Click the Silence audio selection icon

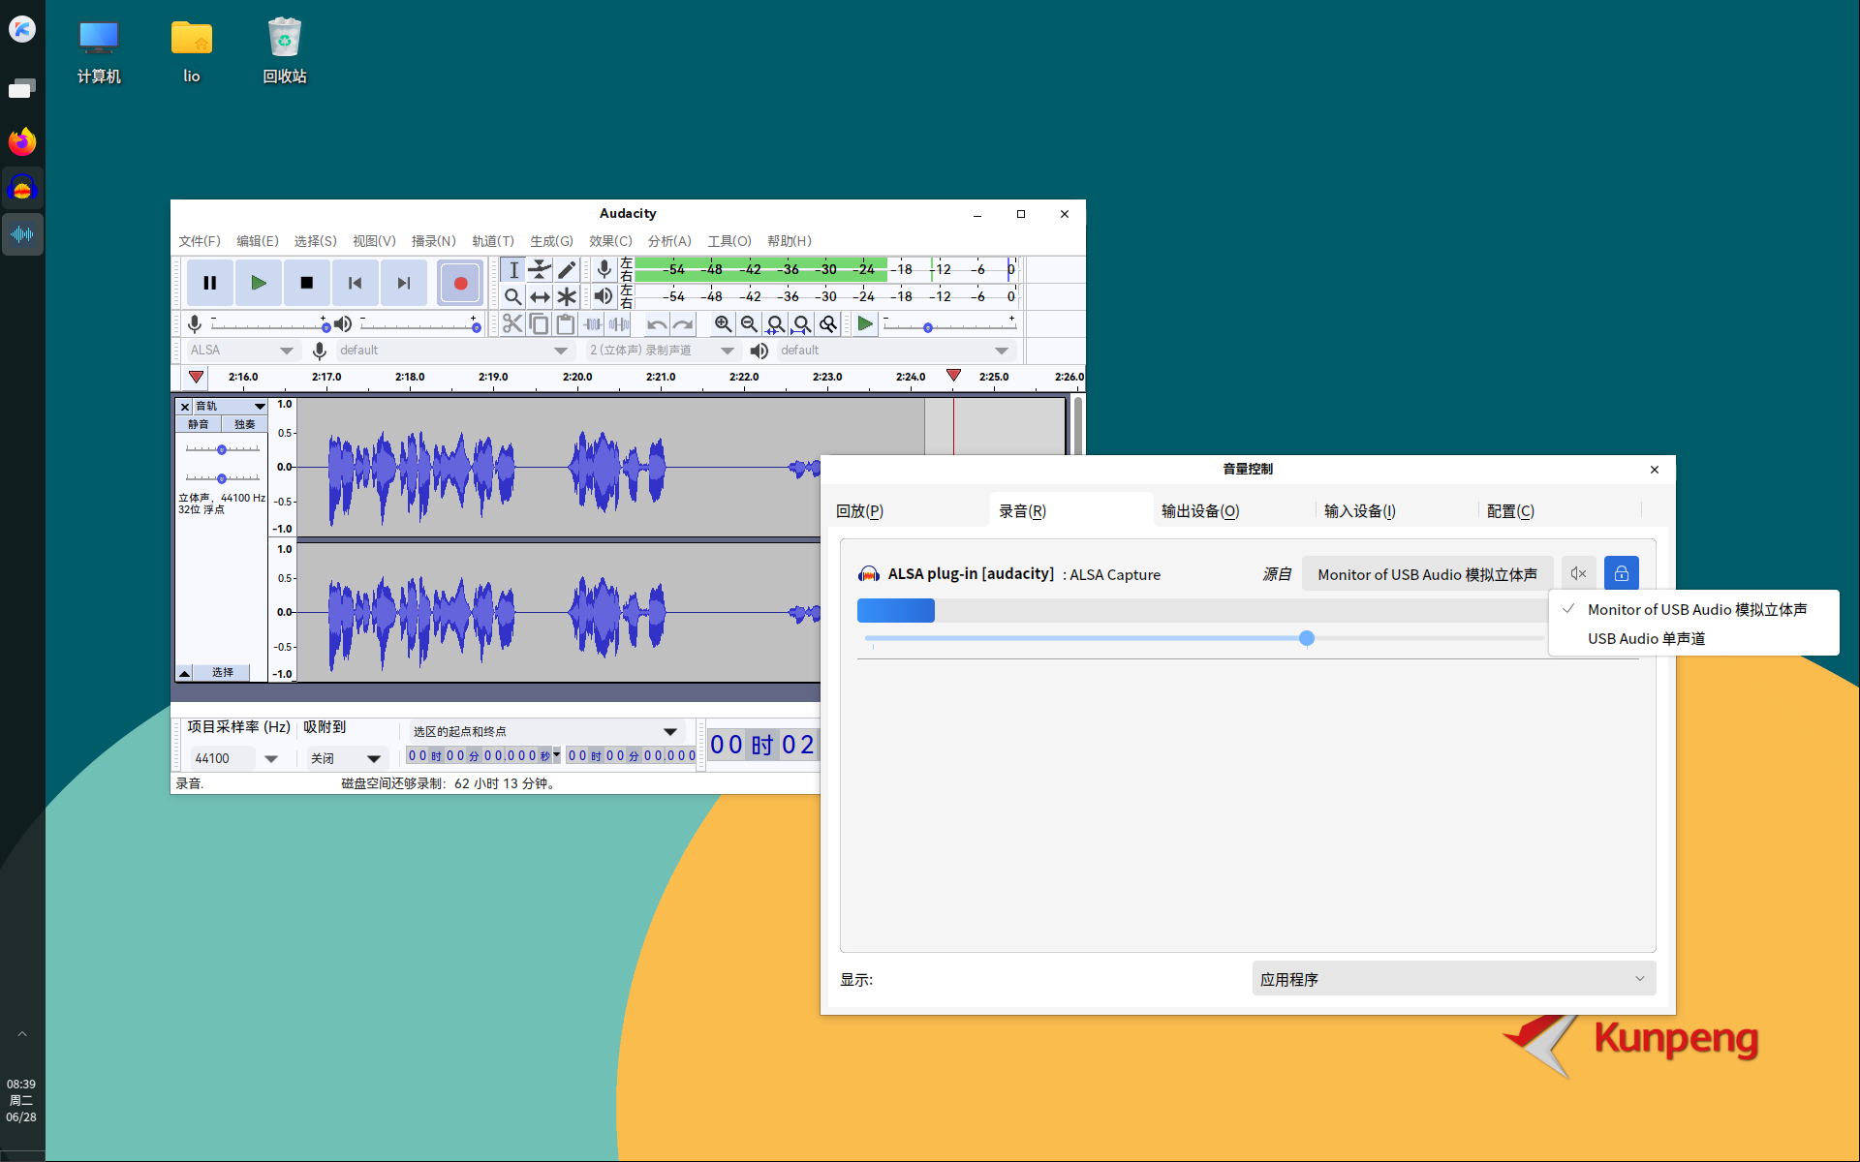(x=619, y=323)
